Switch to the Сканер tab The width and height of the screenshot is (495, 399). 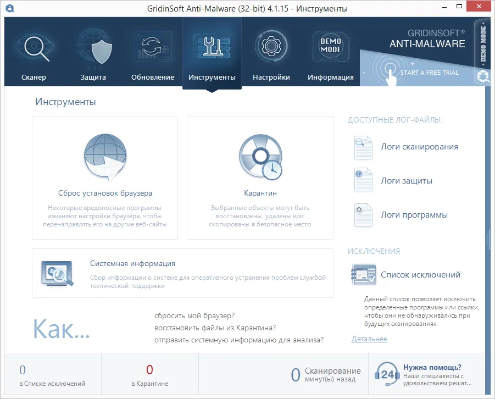coord(34,77)
